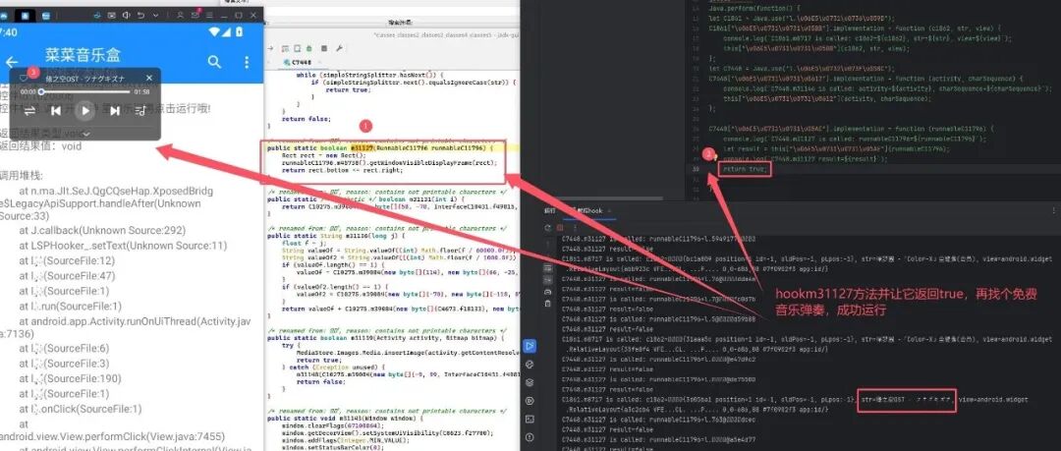The height and width of the screenshot is (451, 1061).
Task: Open the Python packages icon in IDE sidebar
Action: (530, 365)
